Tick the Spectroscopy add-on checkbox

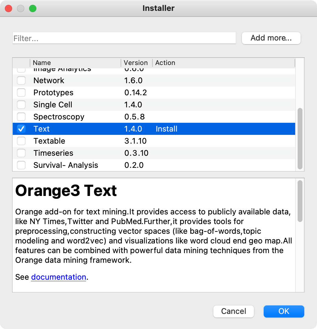coord(21,117)
